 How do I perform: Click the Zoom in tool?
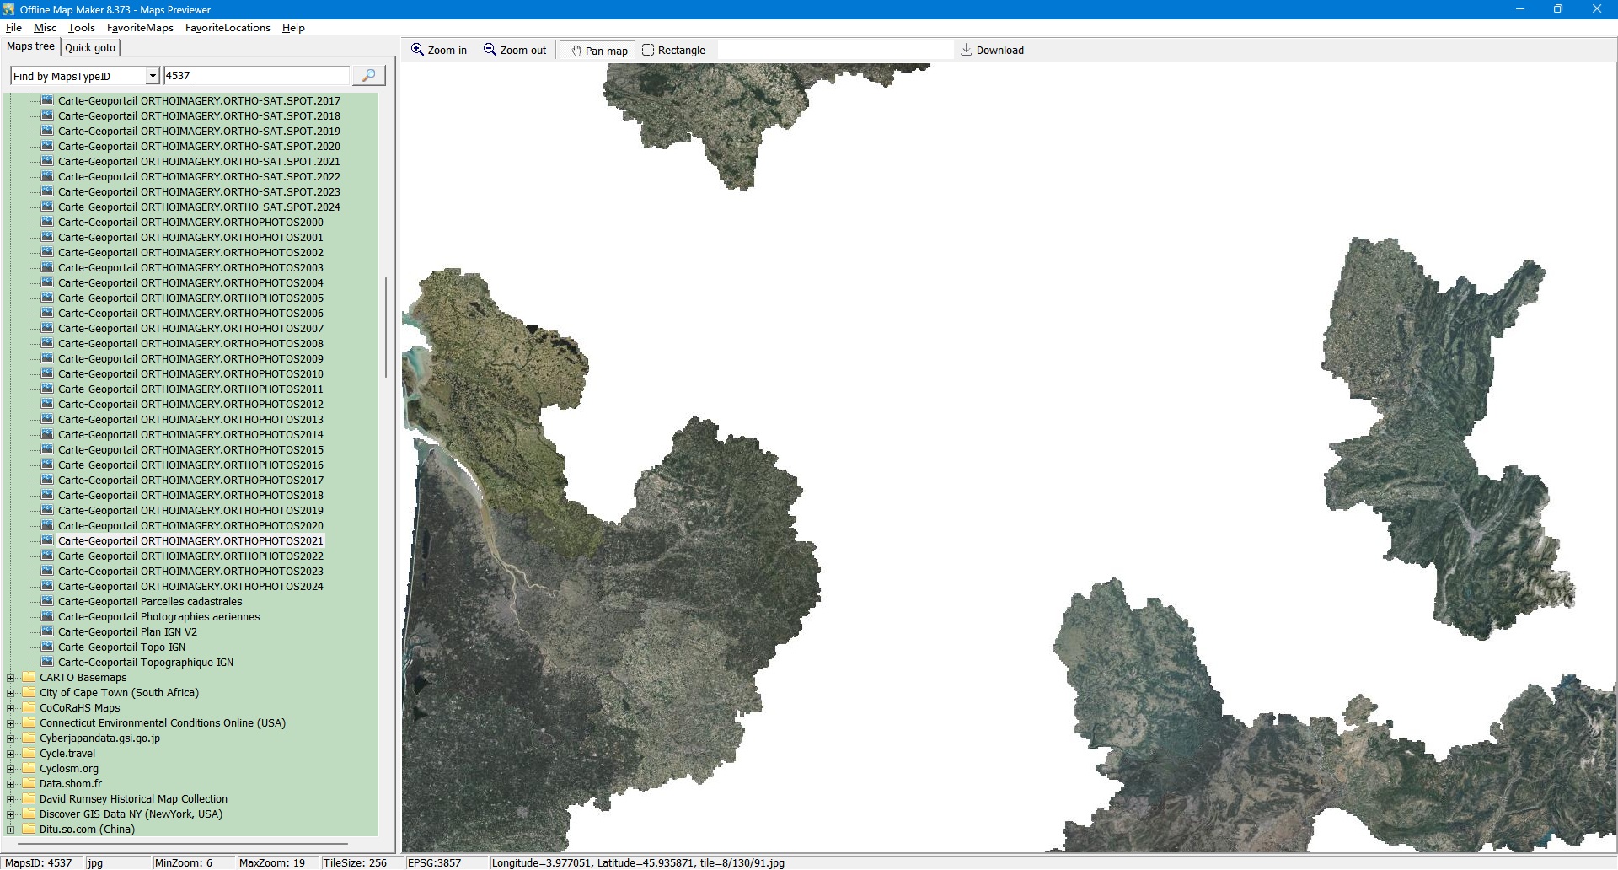click(438, 51)
